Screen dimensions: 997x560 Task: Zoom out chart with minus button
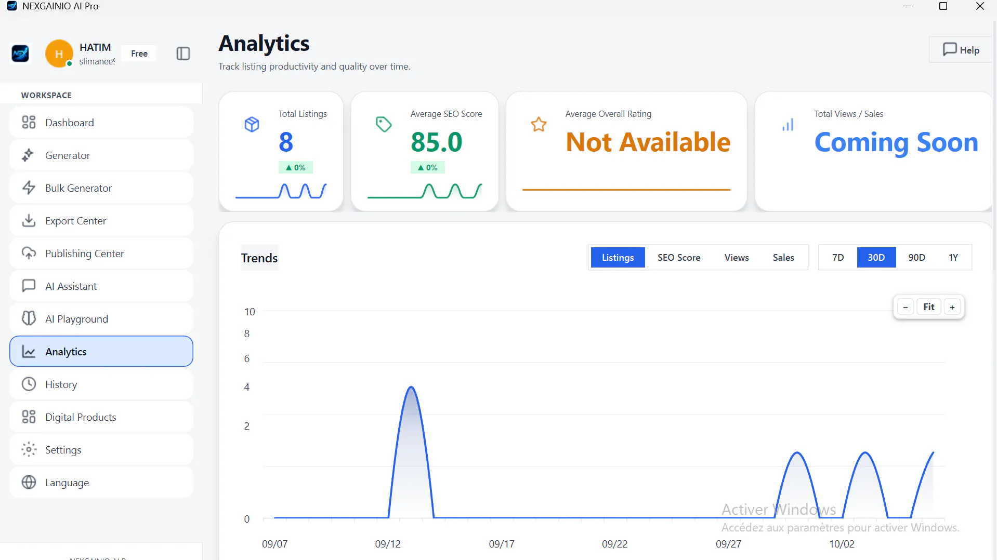pyautogui.click(x=906, y=307)
